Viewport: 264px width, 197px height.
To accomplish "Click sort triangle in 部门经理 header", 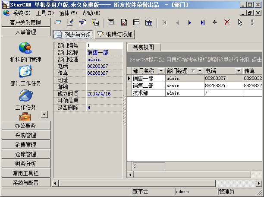I will pos(193,71).
